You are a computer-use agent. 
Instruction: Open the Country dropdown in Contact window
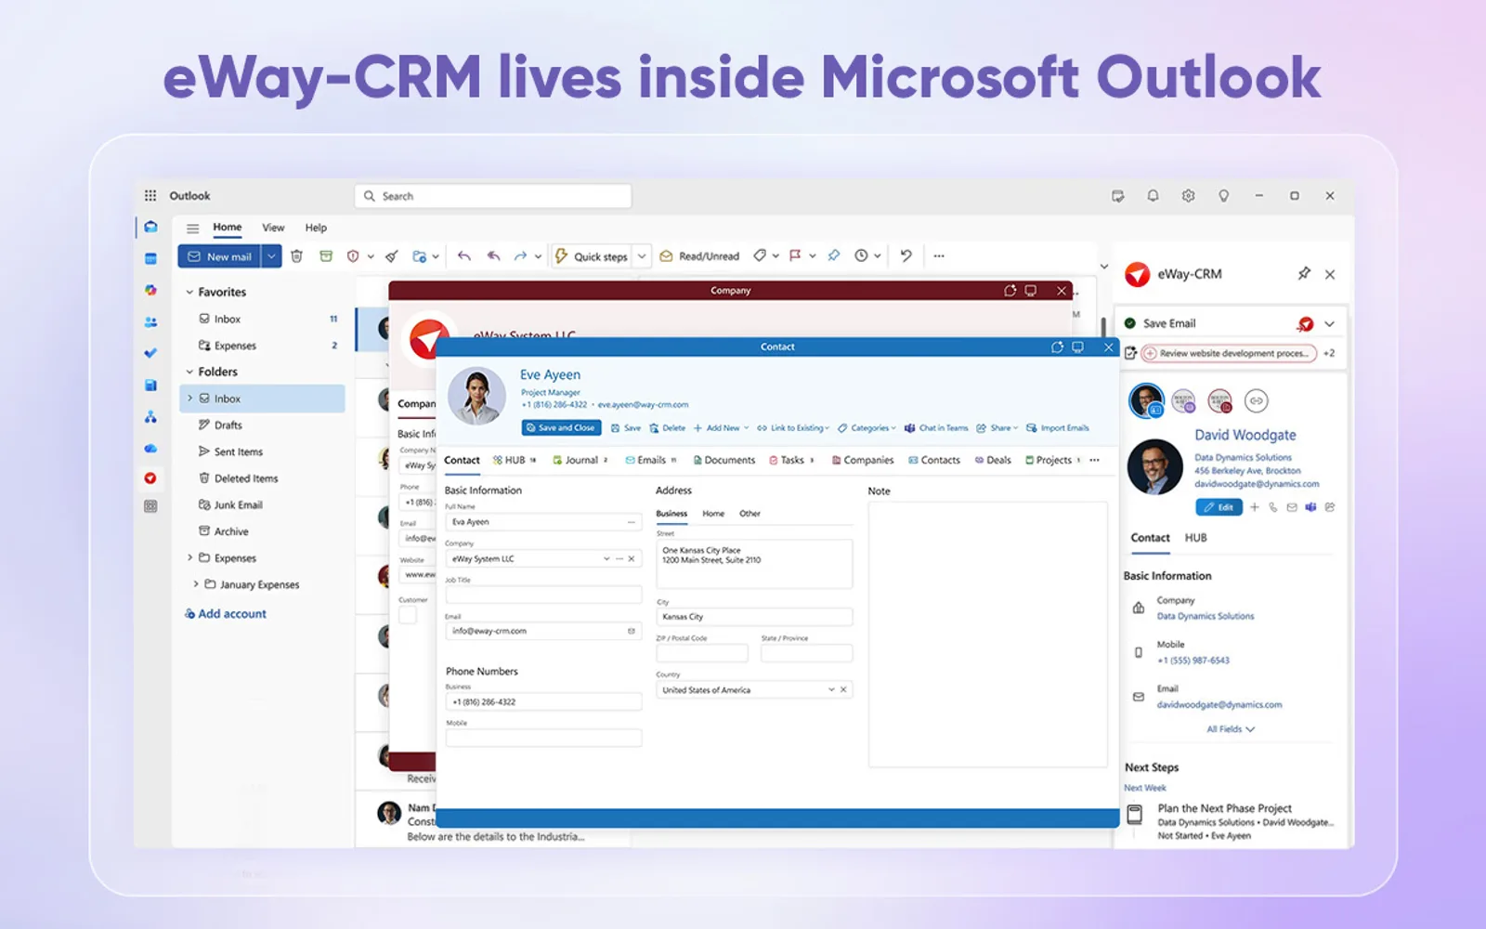coord(831,690)
